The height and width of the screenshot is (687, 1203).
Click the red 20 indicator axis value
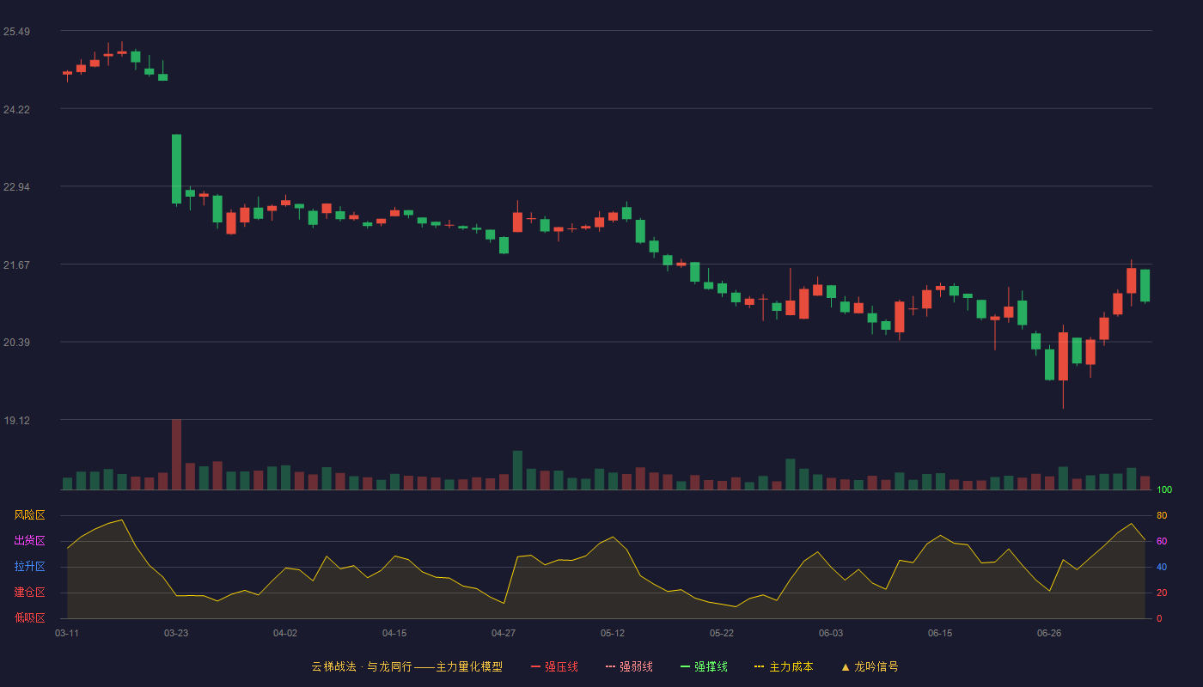point(1162,593)
